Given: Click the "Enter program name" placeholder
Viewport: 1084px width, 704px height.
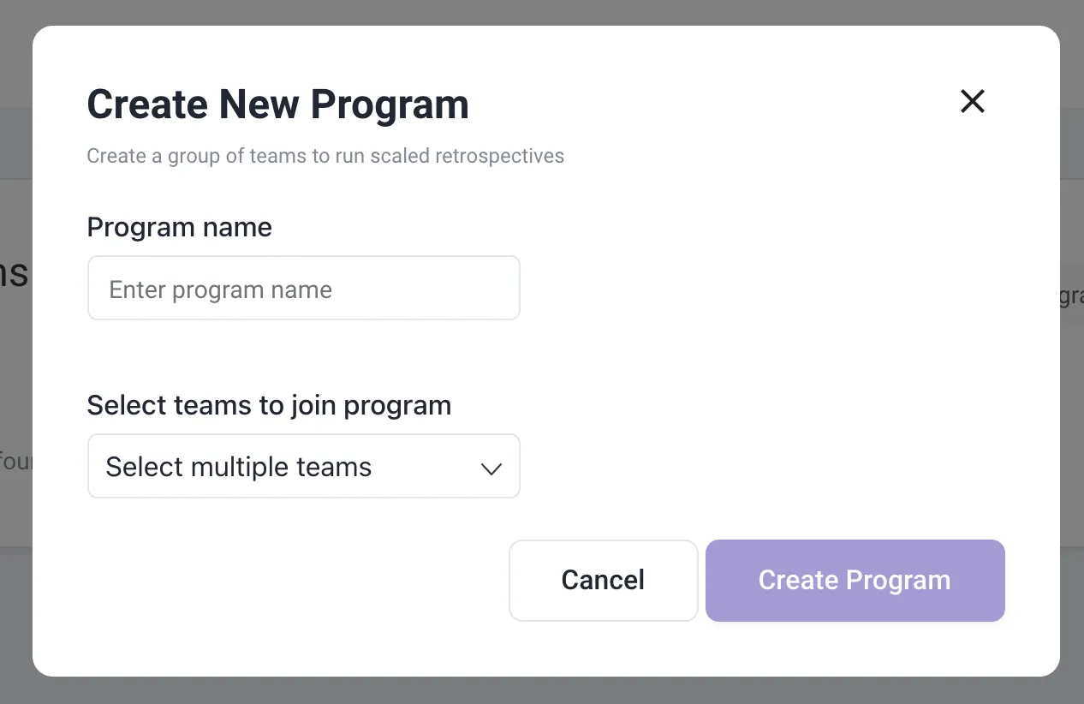Looking at the screenshot, I should [220, 289].
